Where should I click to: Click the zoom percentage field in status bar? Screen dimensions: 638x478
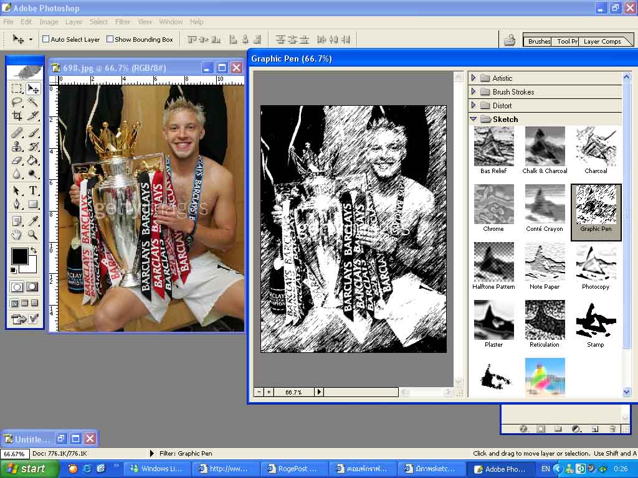pos(15,453)
